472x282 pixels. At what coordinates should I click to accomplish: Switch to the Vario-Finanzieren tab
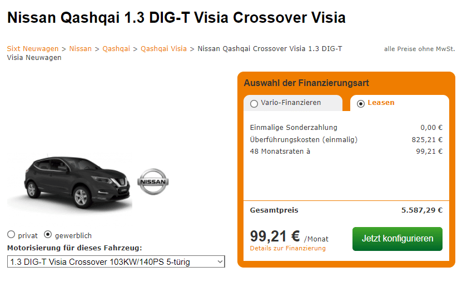point(293,103)
